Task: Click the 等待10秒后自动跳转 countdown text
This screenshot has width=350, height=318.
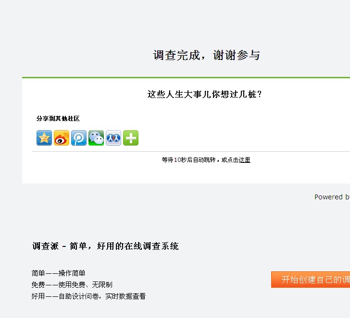Action: point(188,160)
